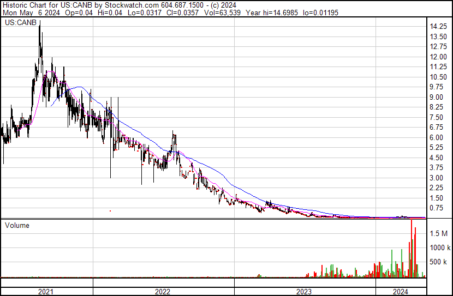Select the 'Stockwatch.com 604.687.1500' text
Viewport: 453px width, 296px height.
(x=154, y=5)
